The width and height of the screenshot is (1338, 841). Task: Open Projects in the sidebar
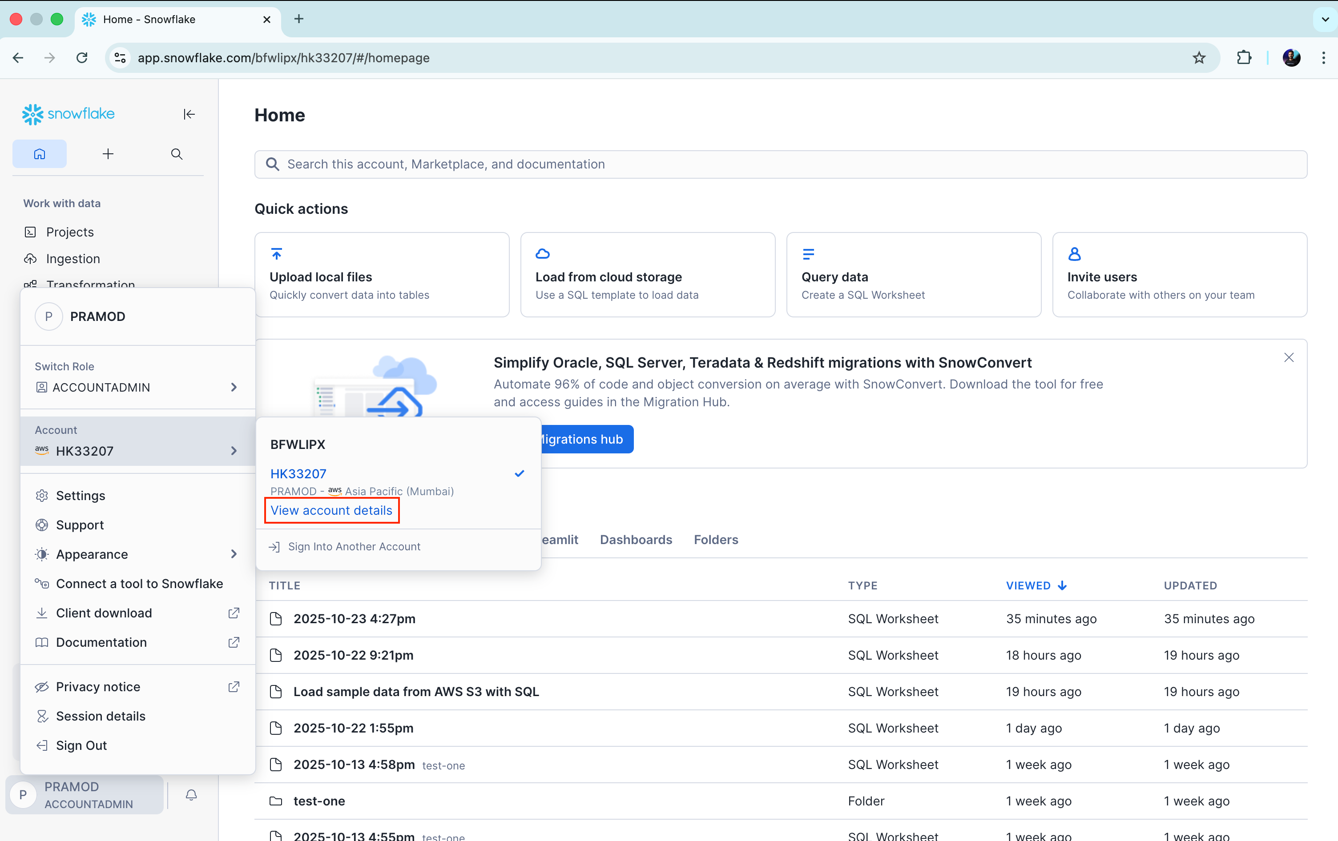[x=69, y=232]
